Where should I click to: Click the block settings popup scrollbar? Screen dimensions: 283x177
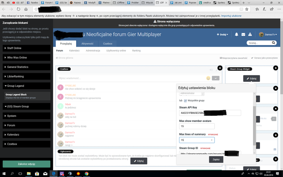(254, 125)
